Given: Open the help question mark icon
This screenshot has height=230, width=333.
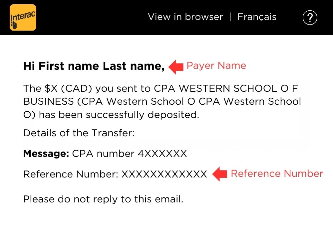Looking at the screenshot, I should pos(310,17).
